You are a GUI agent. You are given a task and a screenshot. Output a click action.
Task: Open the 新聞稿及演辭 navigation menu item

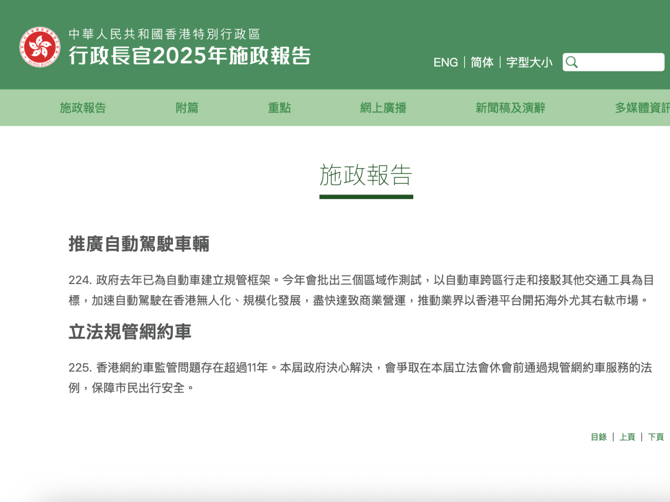click(x=510, y=108)
